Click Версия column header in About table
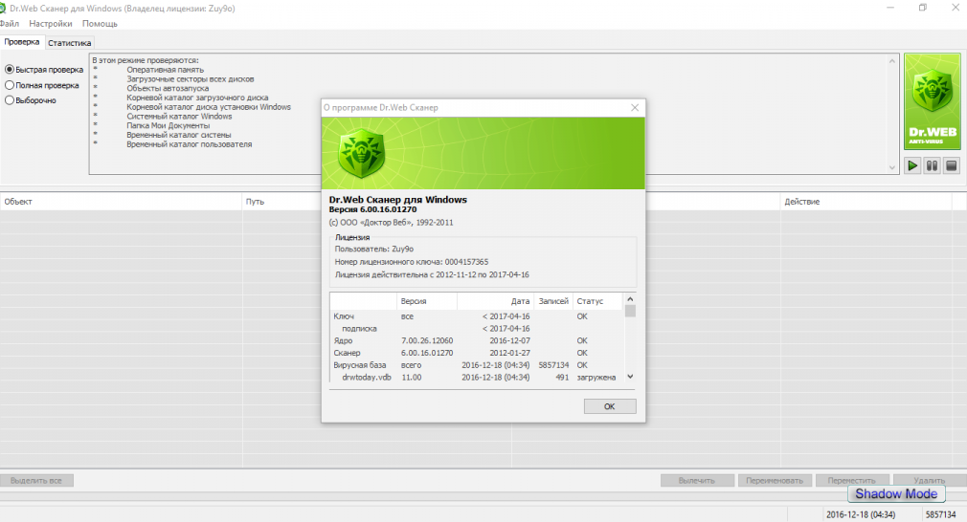The height and width of the screenshot is (522, 967). tap(426, 301)
